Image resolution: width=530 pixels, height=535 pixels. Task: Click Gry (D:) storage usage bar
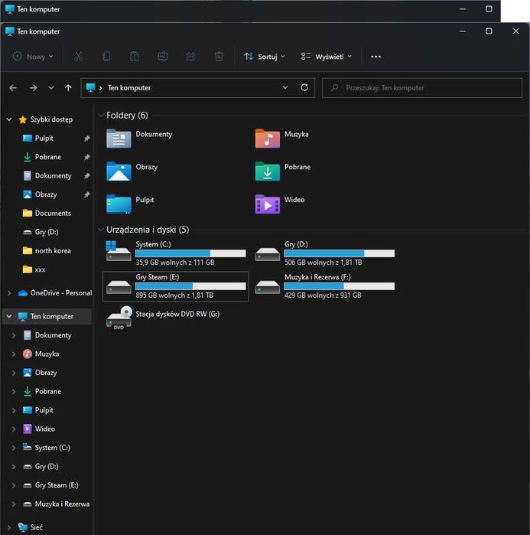click(x=340, y=253)
